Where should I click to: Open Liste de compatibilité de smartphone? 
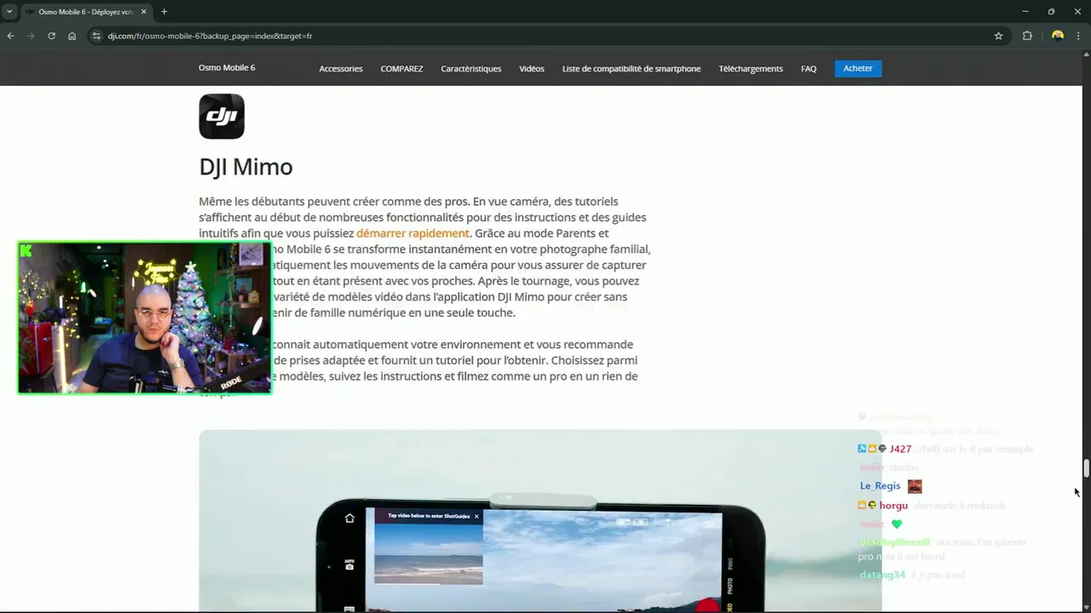(x=632, y=68)
